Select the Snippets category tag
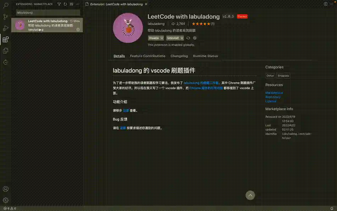 (283, 76)
